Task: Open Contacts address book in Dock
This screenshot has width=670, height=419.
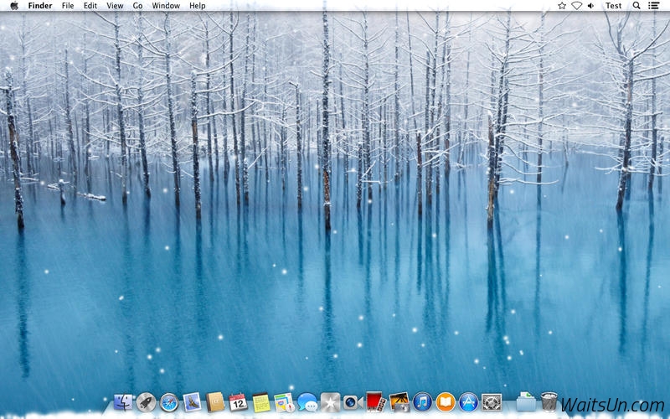Action: [215, 402]
